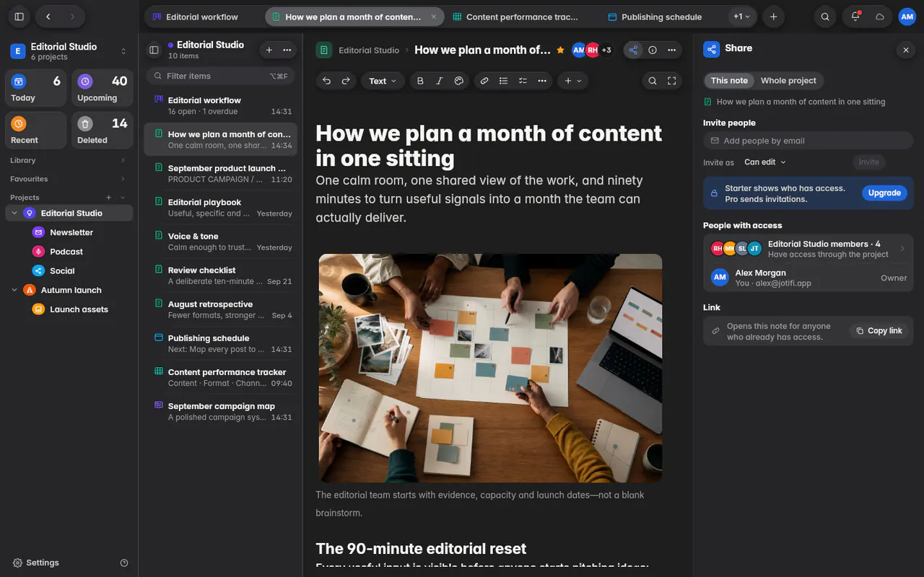Expand Editorial Studio members list

pos(808,249)
